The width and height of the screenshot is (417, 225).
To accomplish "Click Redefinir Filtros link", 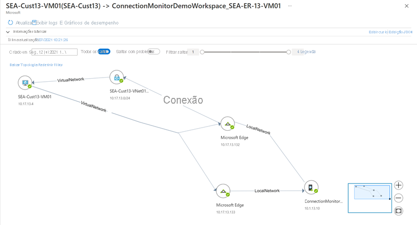I will (x=51, y=65).
